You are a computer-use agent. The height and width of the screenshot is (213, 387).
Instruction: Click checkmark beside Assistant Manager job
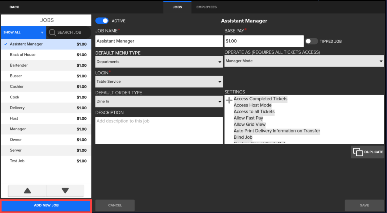[x=6, y=44]
